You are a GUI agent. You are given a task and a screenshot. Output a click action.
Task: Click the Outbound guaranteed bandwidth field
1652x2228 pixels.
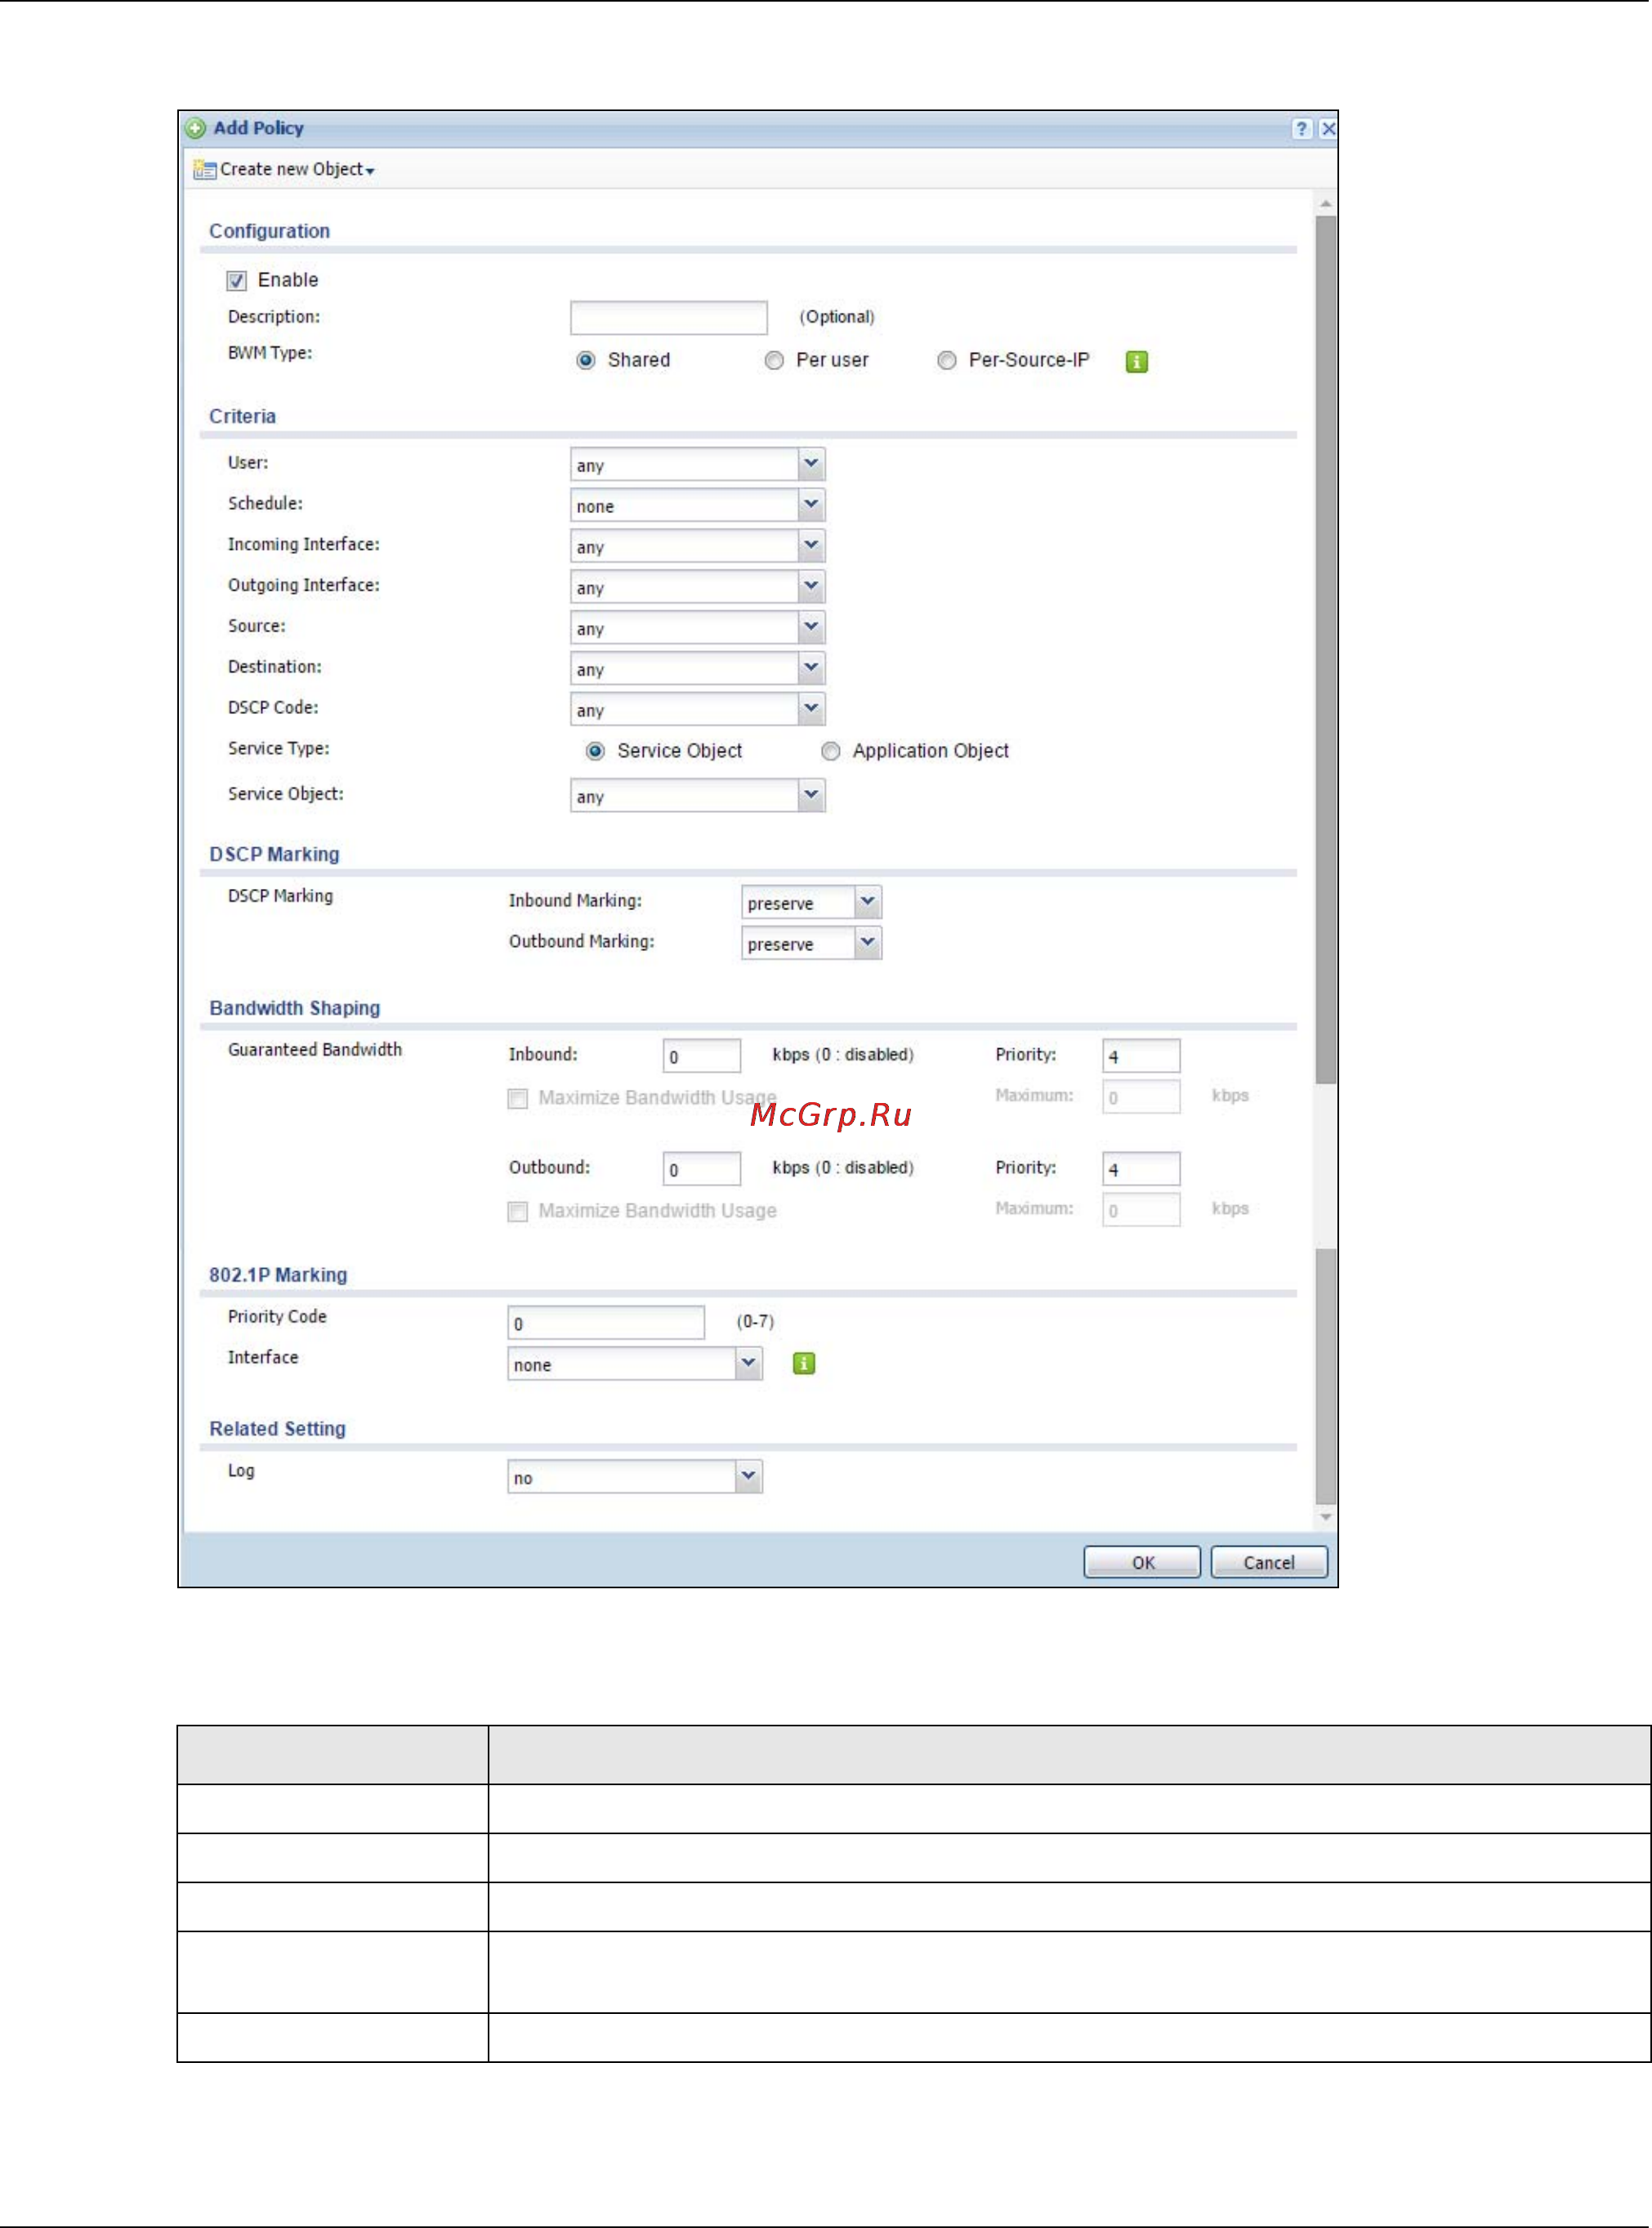[x=702, y=1169]
